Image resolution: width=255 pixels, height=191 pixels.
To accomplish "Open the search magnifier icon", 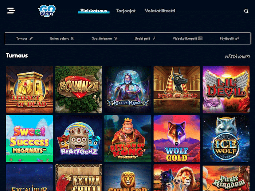I will pyautogui.click(x=246, y=11).
